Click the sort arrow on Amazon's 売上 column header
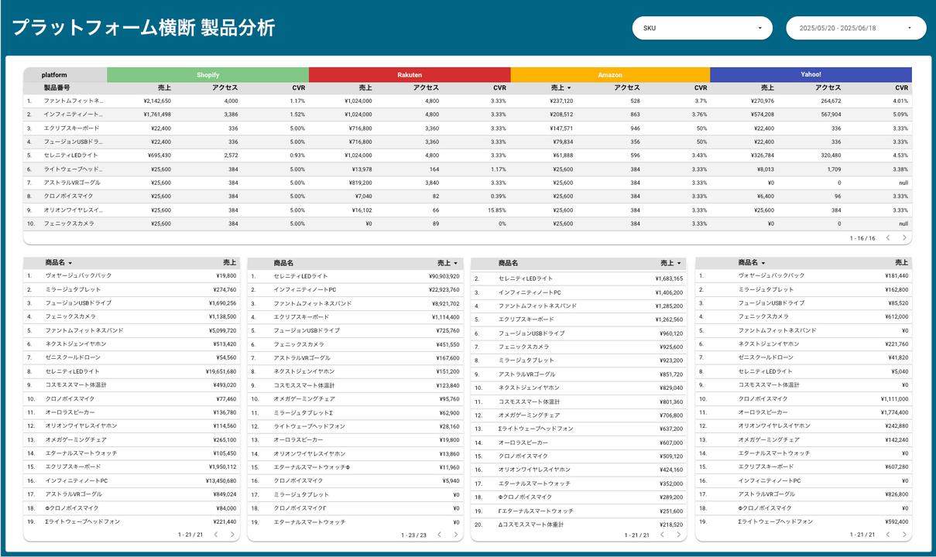The width and height of the screenshot is (936, 557). [x=569, y=87]
